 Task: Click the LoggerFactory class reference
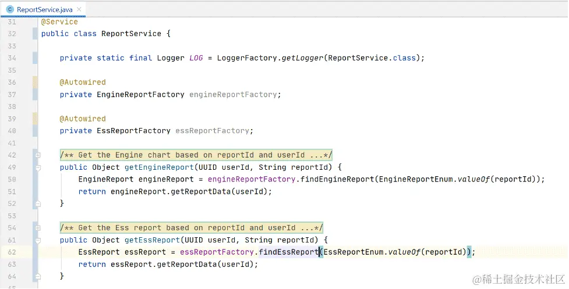point(247,58)
